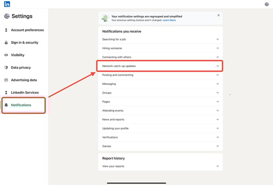Dismiss the notification settings banner
273x185 pixels.
218,15
